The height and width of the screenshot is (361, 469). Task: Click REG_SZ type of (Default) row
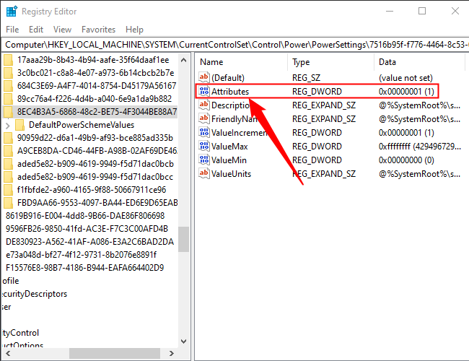click(306, 77)
